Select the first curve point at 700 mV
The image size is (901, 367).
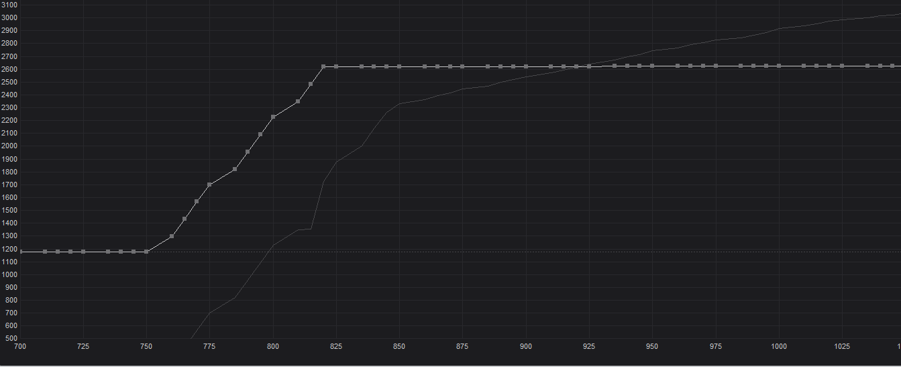tap(20, 252)
